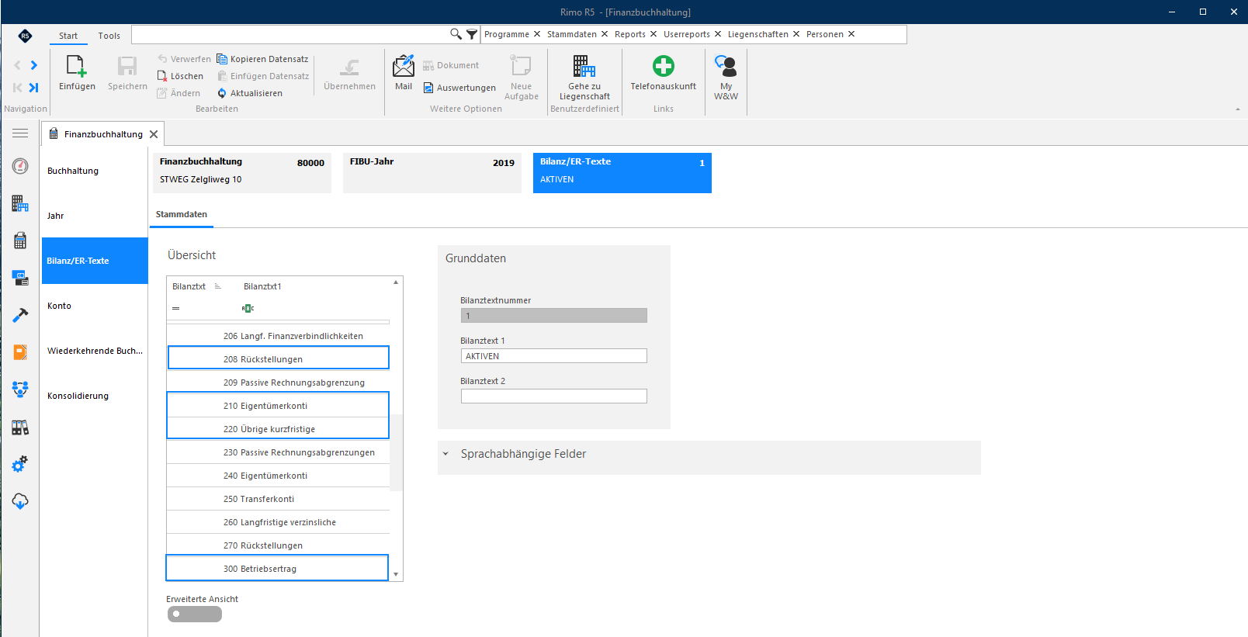This screenshot has height=637, width=1248.
Task: Jump to last record arrow
Action: tap(33, 88)
